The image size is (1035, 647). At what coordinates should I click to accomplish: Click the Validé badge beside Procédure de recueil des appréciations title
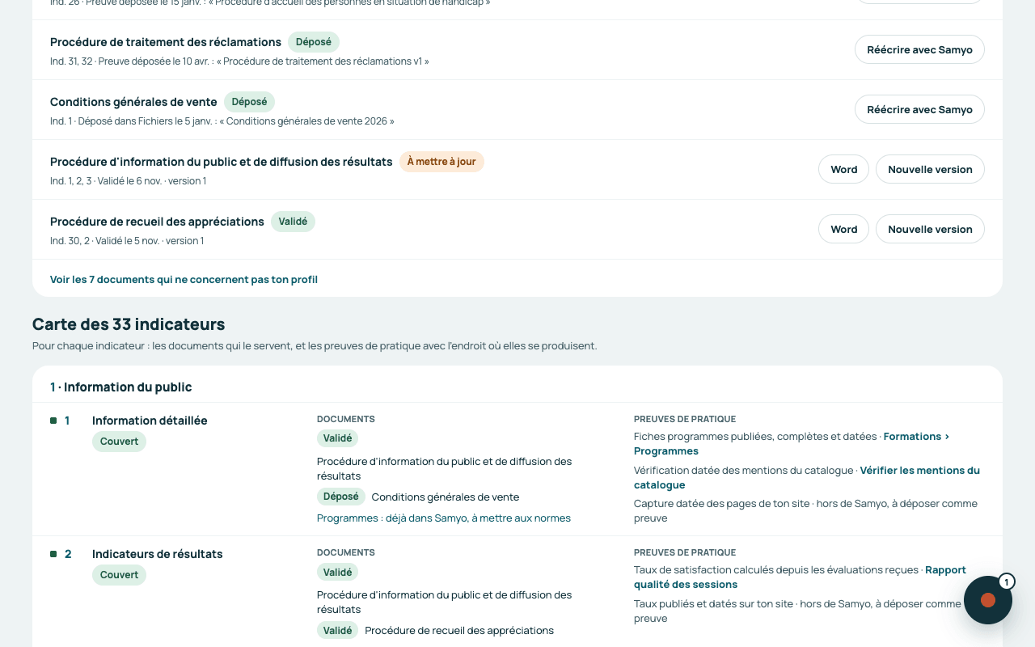pos(293,222)
